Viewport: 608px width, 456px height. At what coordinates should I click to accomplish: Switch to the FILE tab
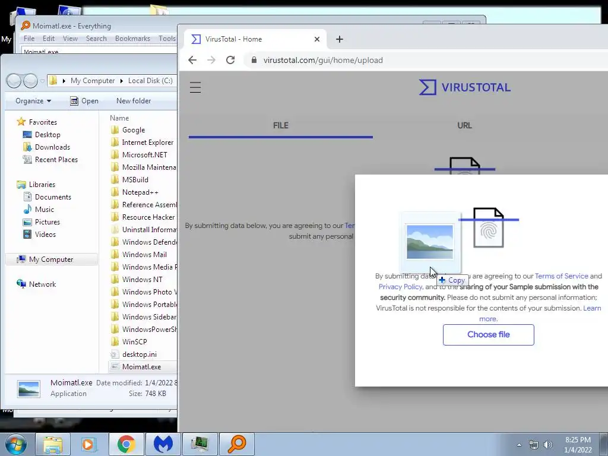coord(281,125)
